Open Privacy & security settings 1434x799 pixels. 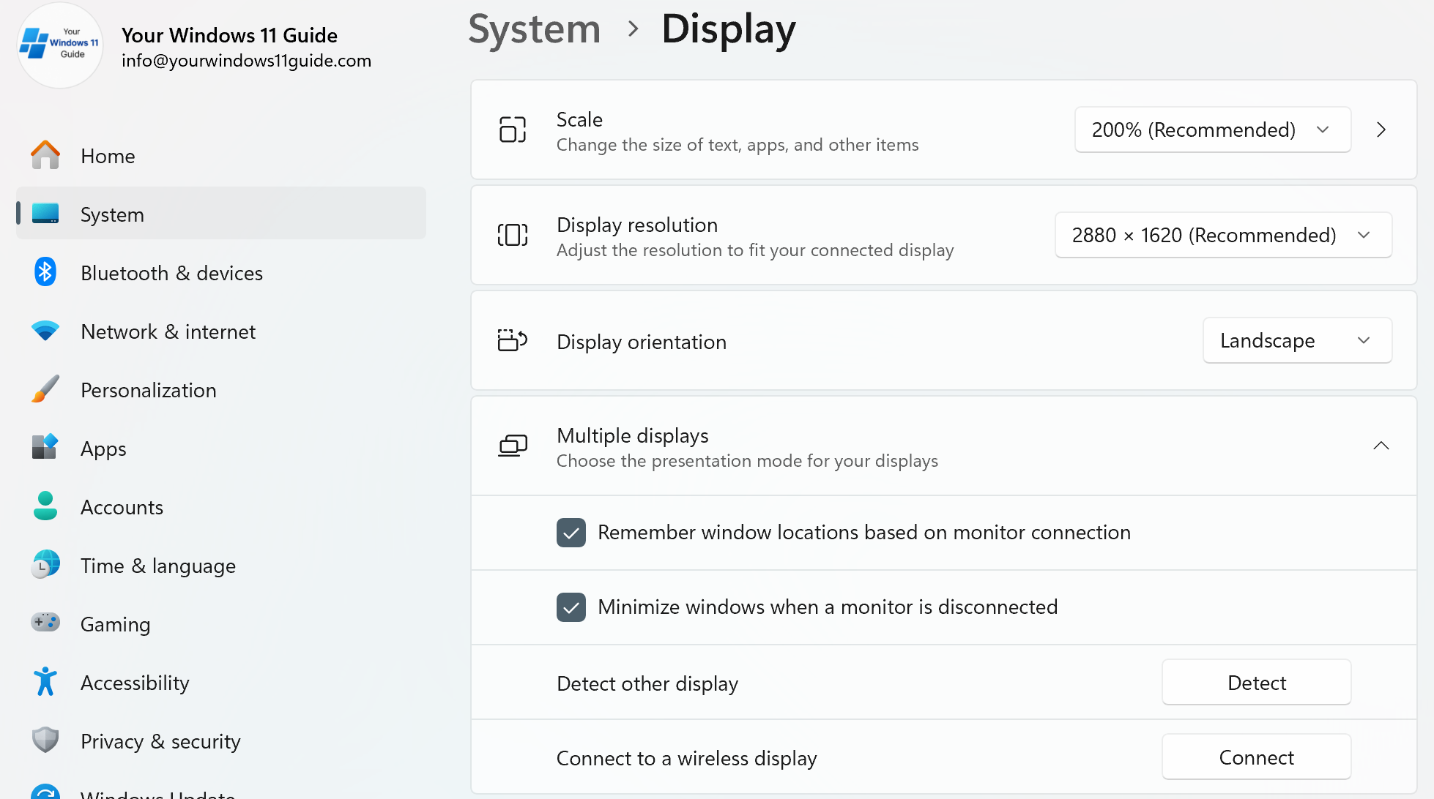coord(220,740)
